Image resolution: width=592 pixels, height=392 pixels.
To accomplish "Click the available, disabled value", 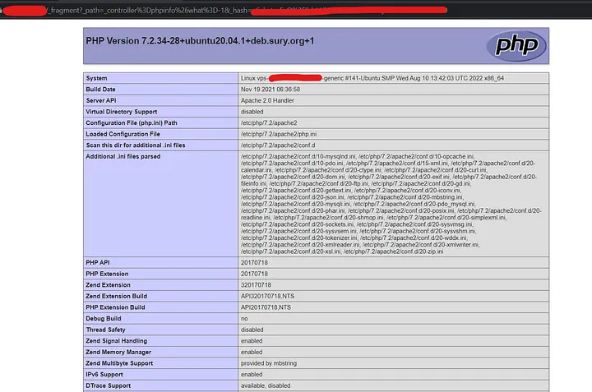I will [266, 385].
